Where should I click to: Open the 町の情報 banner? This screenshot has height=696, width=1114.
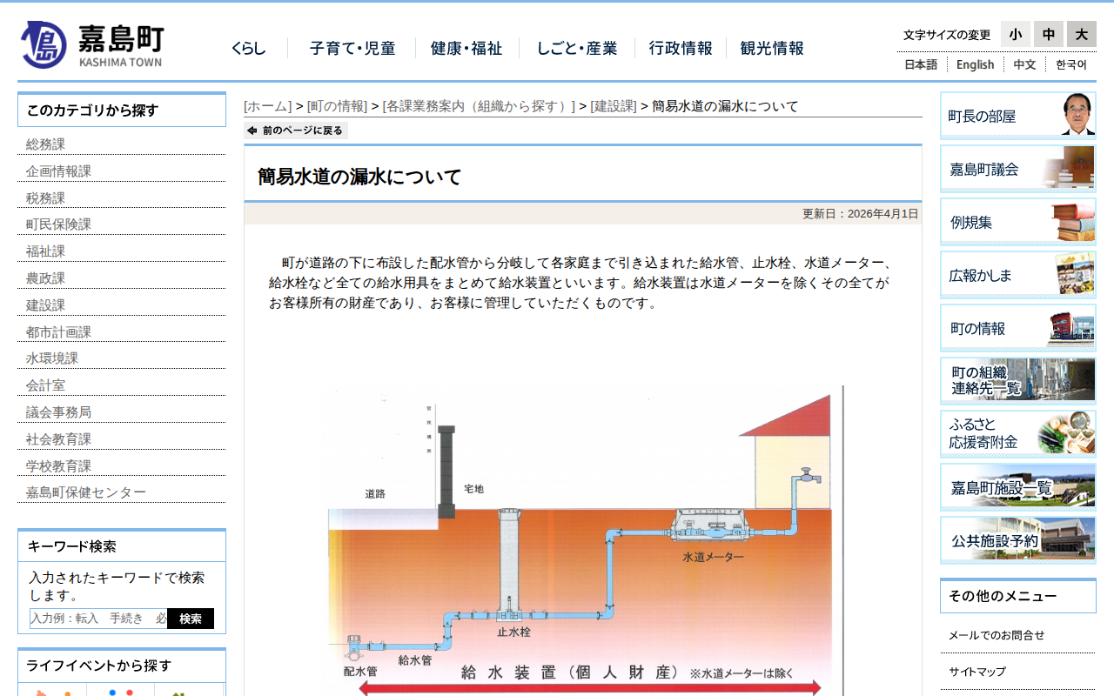[1017, 328]
